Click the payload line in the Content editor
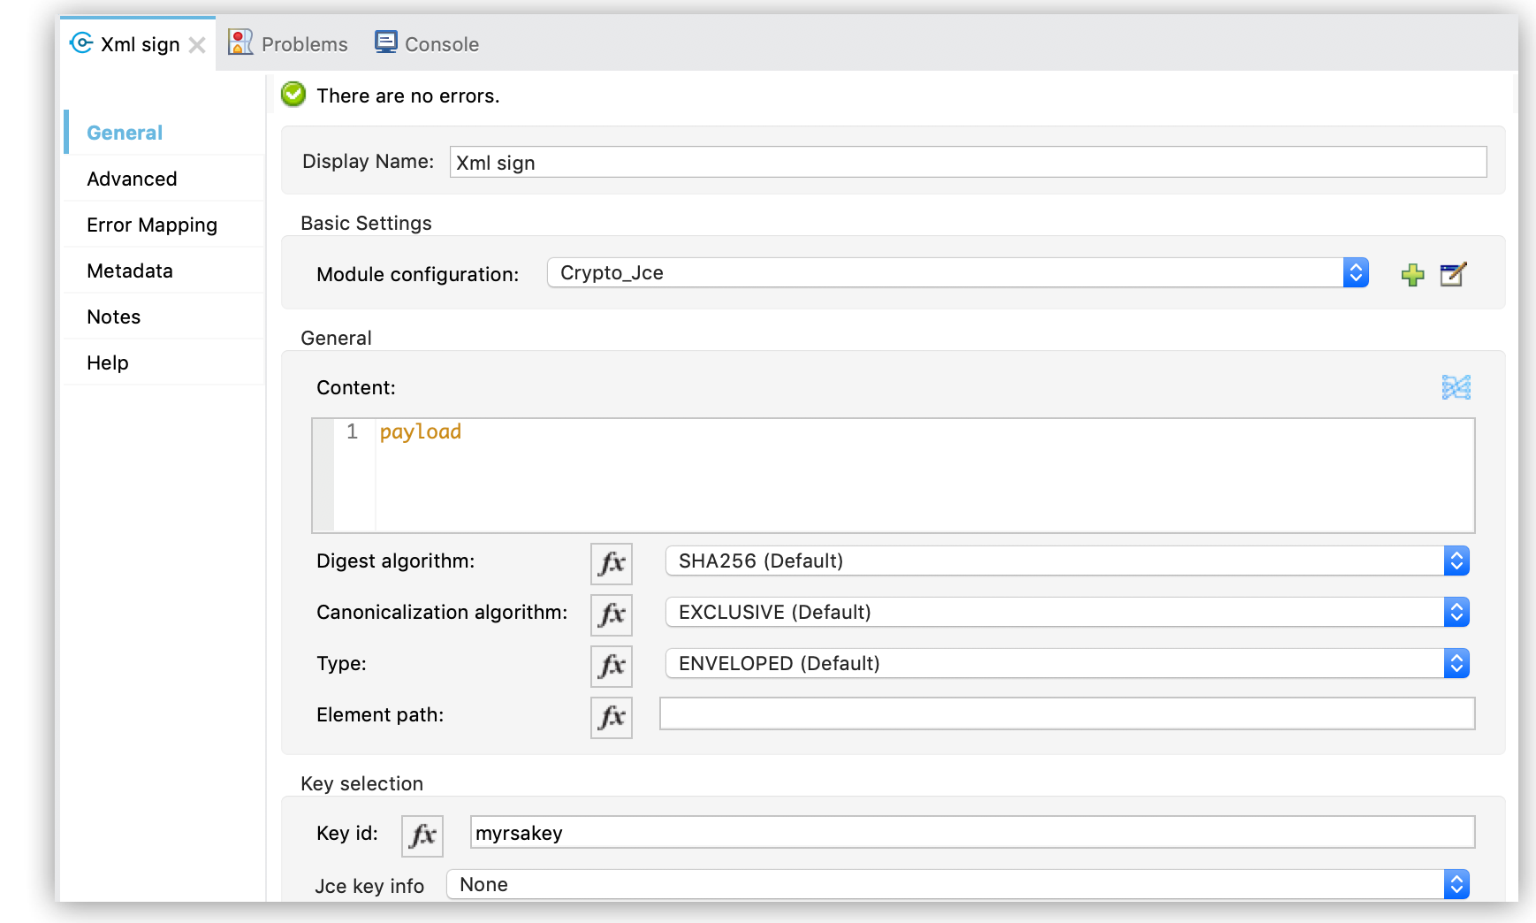The image size is (1536, 923). click(x=420, y=431)
